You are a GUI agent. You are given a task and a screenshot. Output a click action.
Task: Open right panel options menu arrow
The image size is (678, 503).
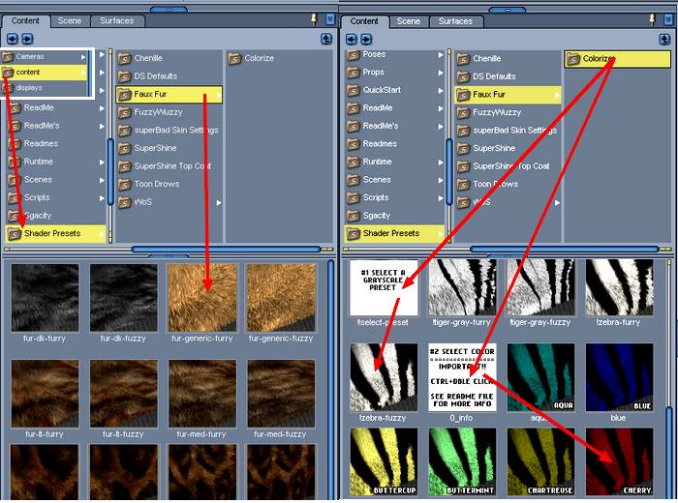coord(669,19)
